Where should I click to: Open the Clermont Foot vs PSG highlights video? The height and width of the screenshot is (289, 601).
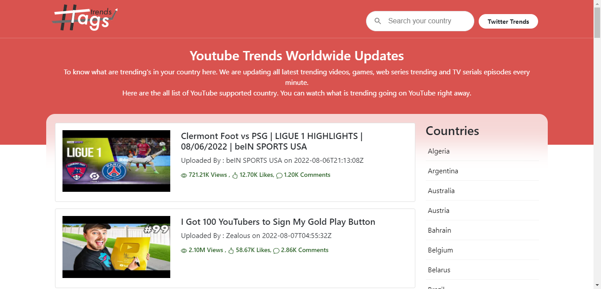click(271, 141)
